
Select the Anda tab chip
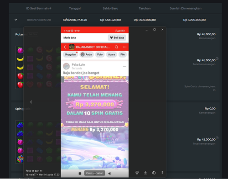[86, 54]
